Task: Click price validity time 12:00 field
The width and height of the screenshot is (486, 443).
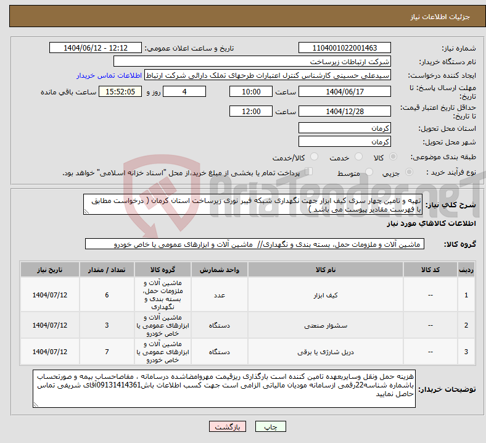Action: (x=251, y=111)
